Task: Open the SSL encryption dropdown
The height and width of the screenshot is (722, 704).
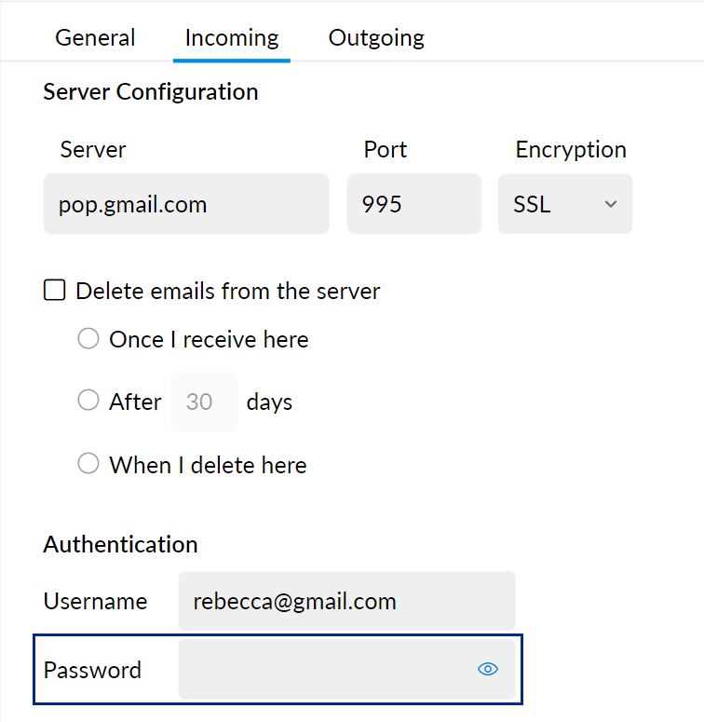Action: tap(565, 204)
